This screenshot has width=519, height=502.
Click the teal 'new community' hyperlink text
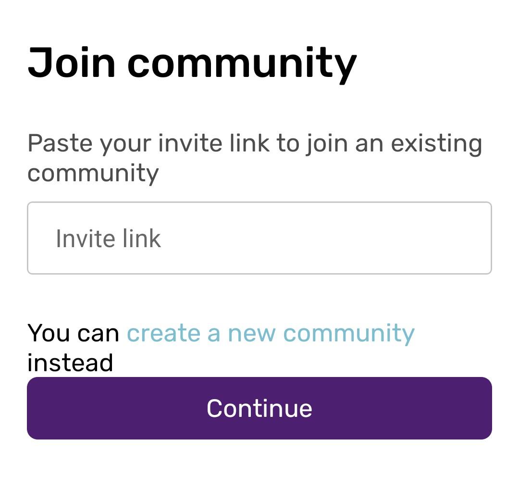click(321, 333)
